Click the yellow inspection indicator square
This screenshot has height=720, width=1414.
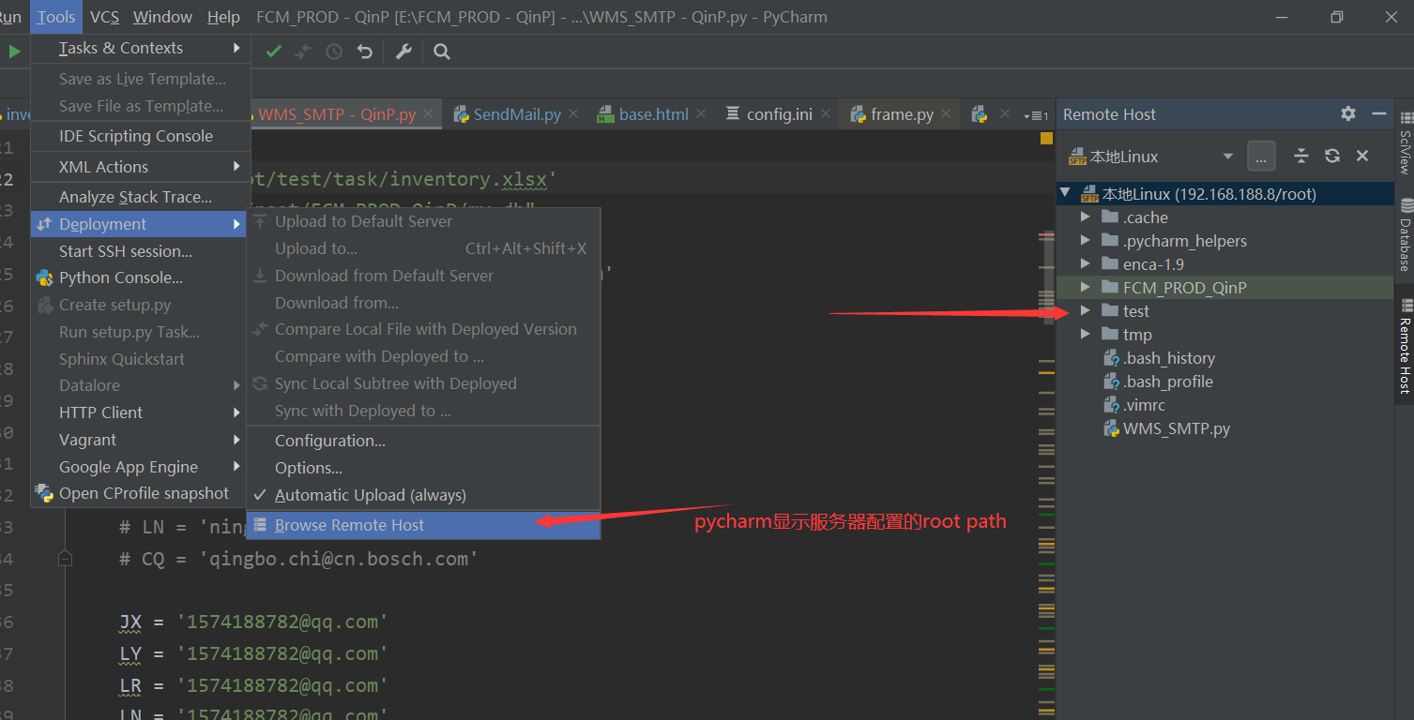[1046, 139]
